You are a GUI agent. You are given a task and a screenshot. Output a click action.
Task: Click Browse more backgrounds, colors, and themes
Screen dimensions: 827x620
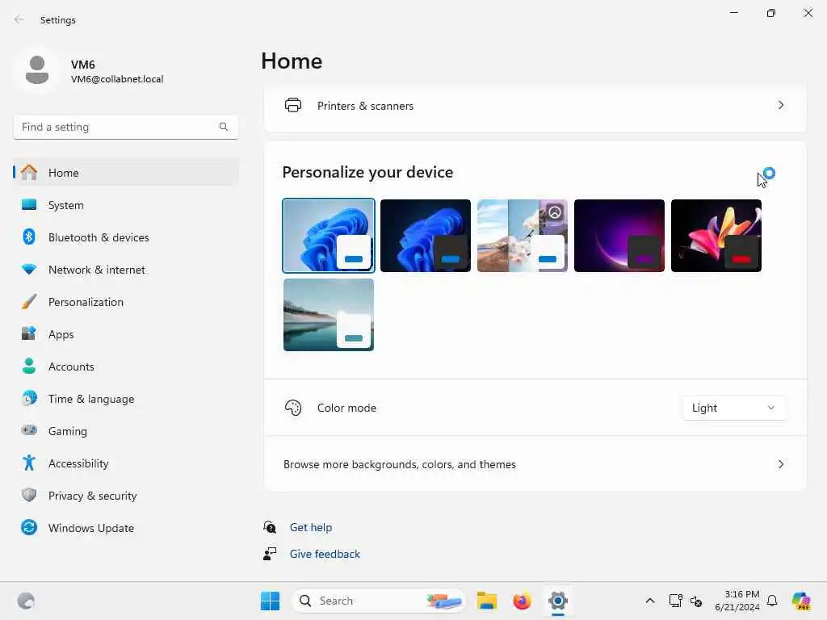[535, 464]
